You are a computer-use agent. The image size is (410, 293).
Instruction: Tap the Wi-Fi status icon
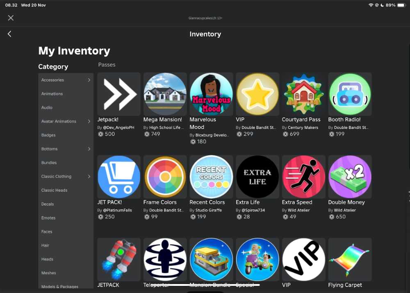point(371,5)
